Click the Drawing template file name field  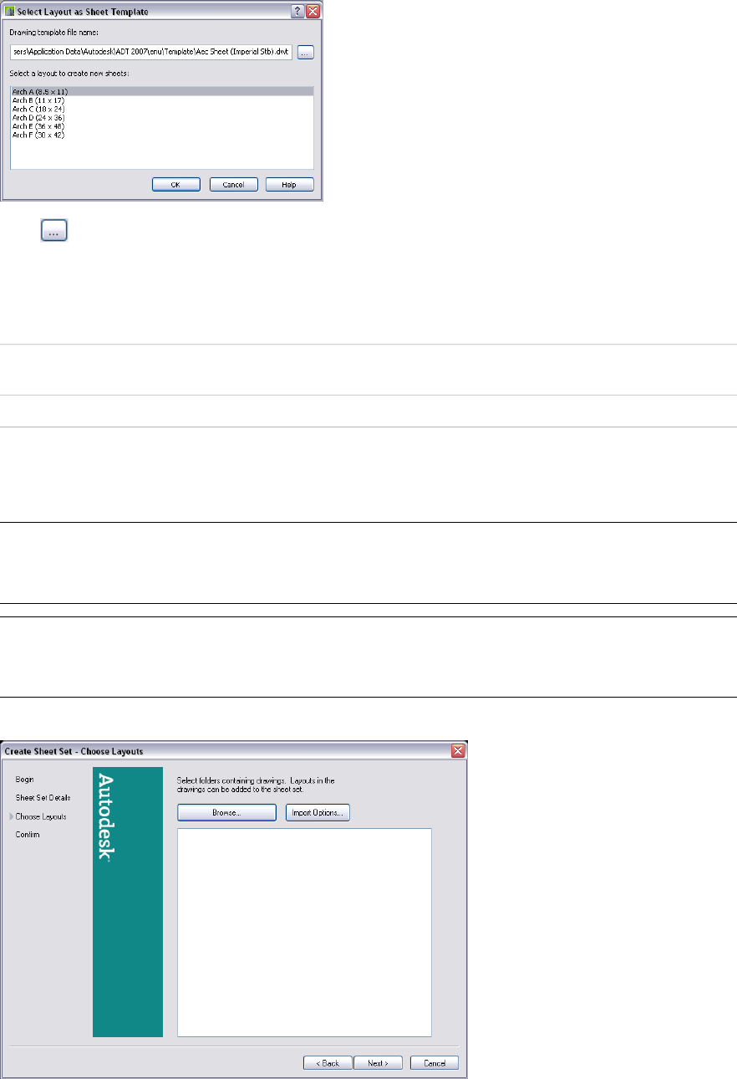pyautogui.click(x=151, y=53)
